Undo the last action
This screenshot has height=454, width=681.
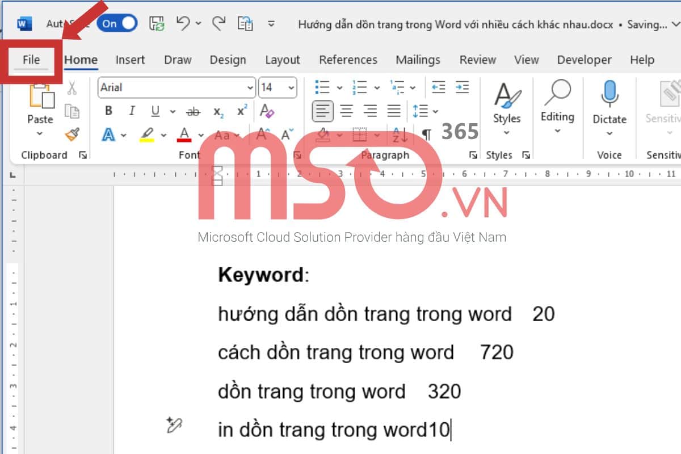(183, 23)
